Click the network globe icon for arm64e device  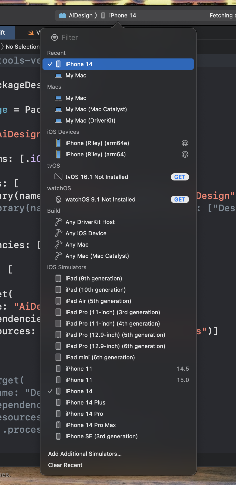click(185, 143)
